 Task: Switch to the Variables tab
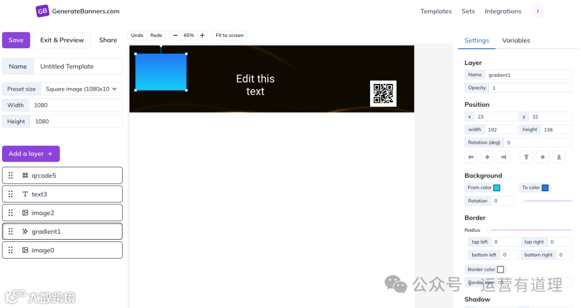pyautogui.click(x=516, y=41)
